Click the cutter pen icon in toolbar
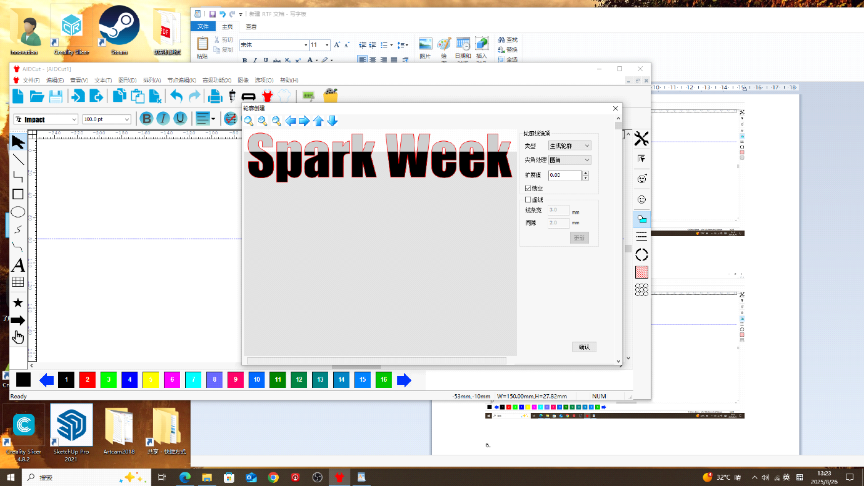 [x=233, y=96]
